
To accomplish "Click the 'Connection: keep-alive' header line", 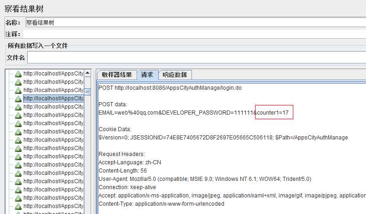I will coord(127,187).
